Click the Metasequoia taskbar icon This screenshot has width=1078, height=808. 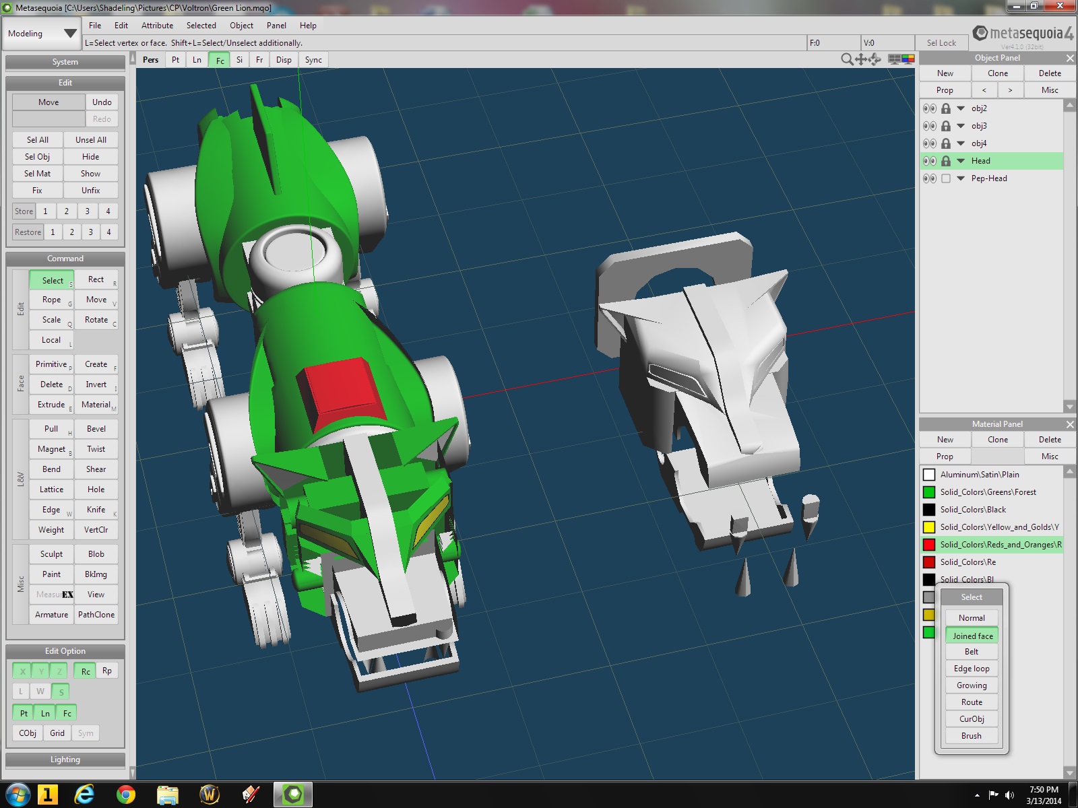[x=293, y=795]
